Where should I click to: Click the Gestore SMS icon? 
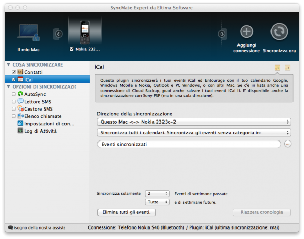click(x=20, y=108)
